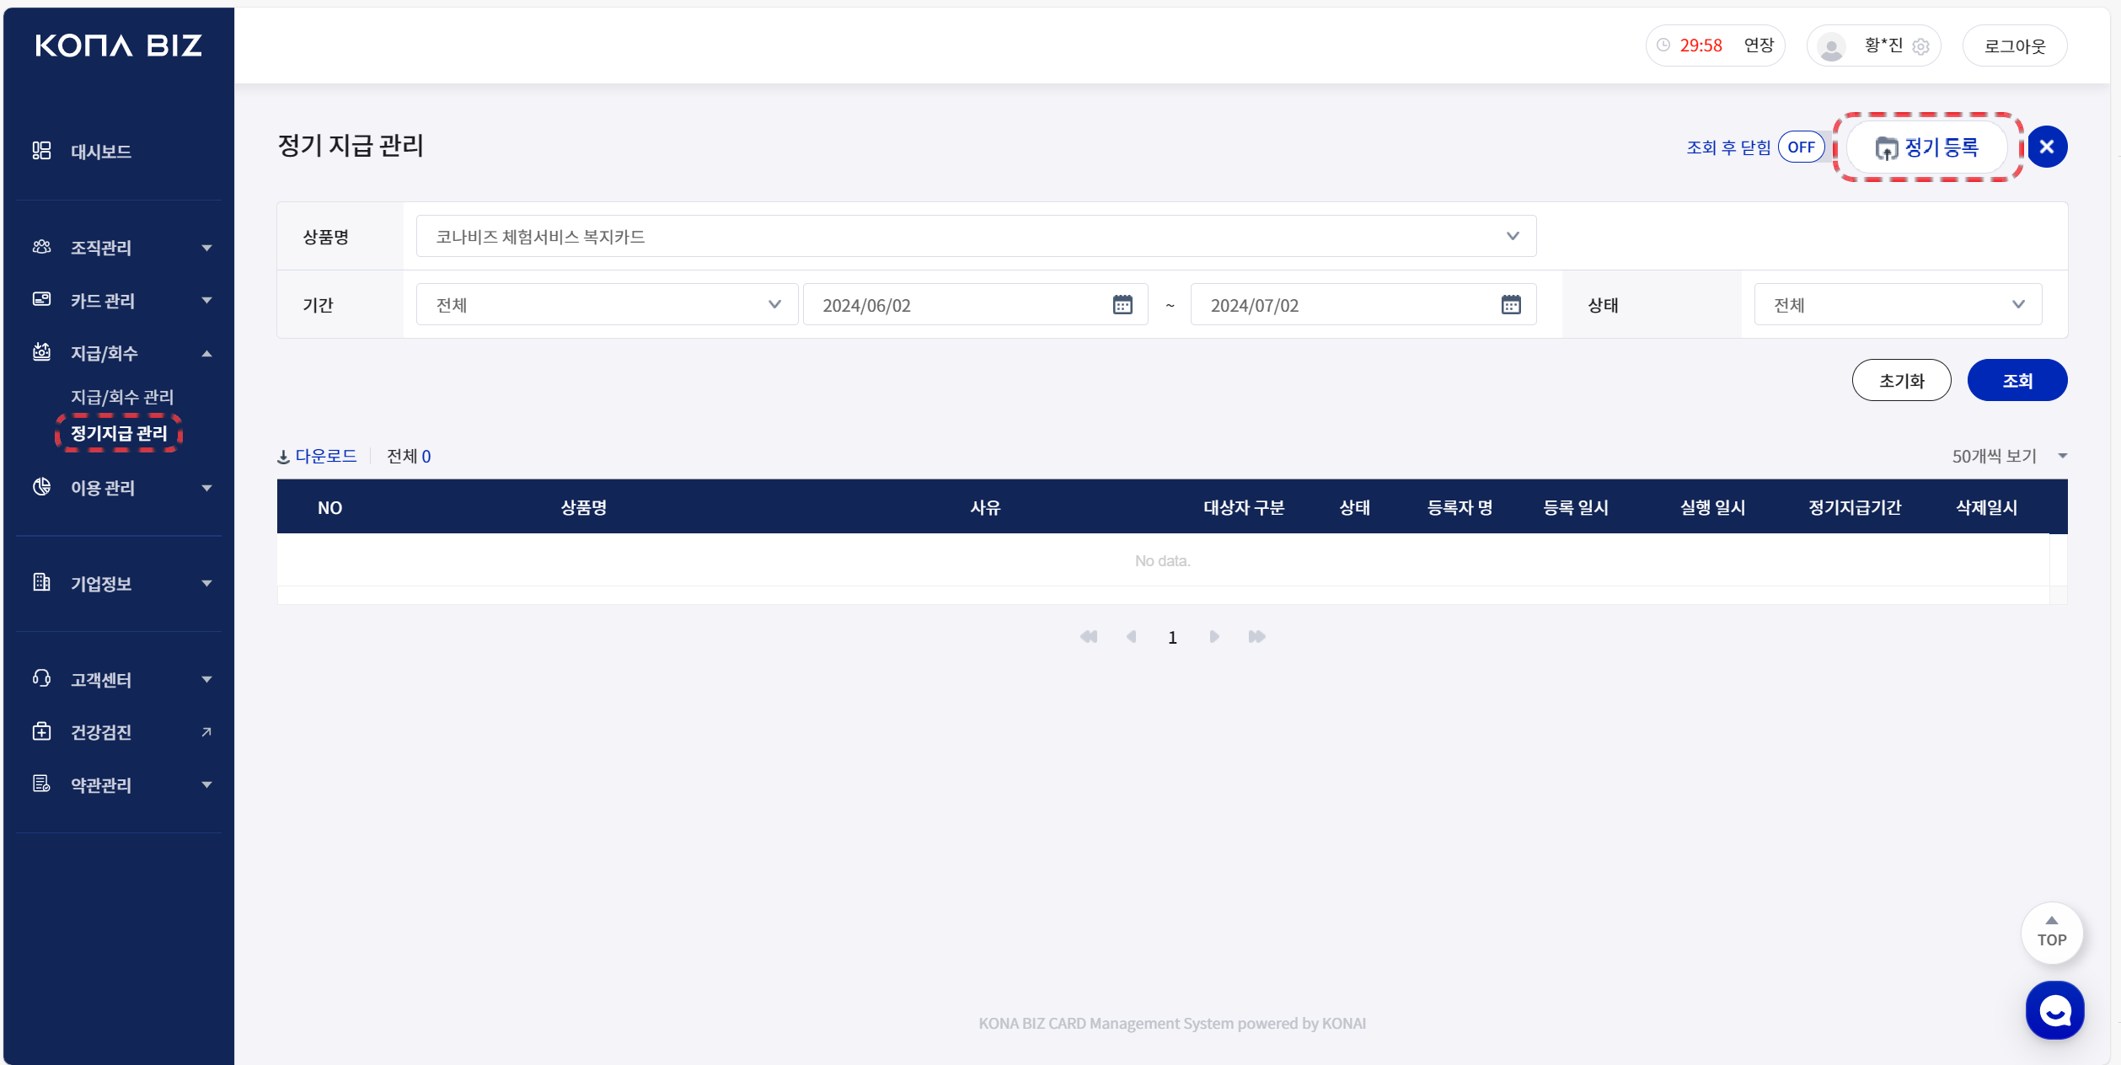This screenshot has height=1065, width=2121.
Task: Expand the 조직관리 sidebar menu
Action: click(x=122, y=248)
